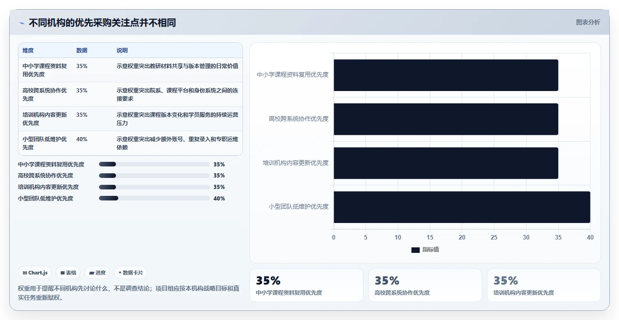Click the 中小学课程资料复用优先度 progress bar
The width and height of the screenshot is (619, 320).
(154, 164)
